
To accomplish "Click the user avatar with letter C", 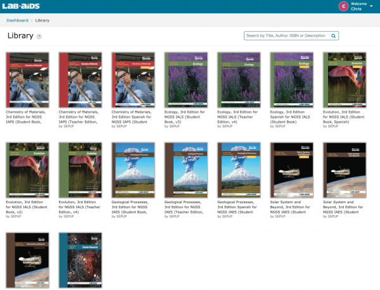I will pos(343,6).
